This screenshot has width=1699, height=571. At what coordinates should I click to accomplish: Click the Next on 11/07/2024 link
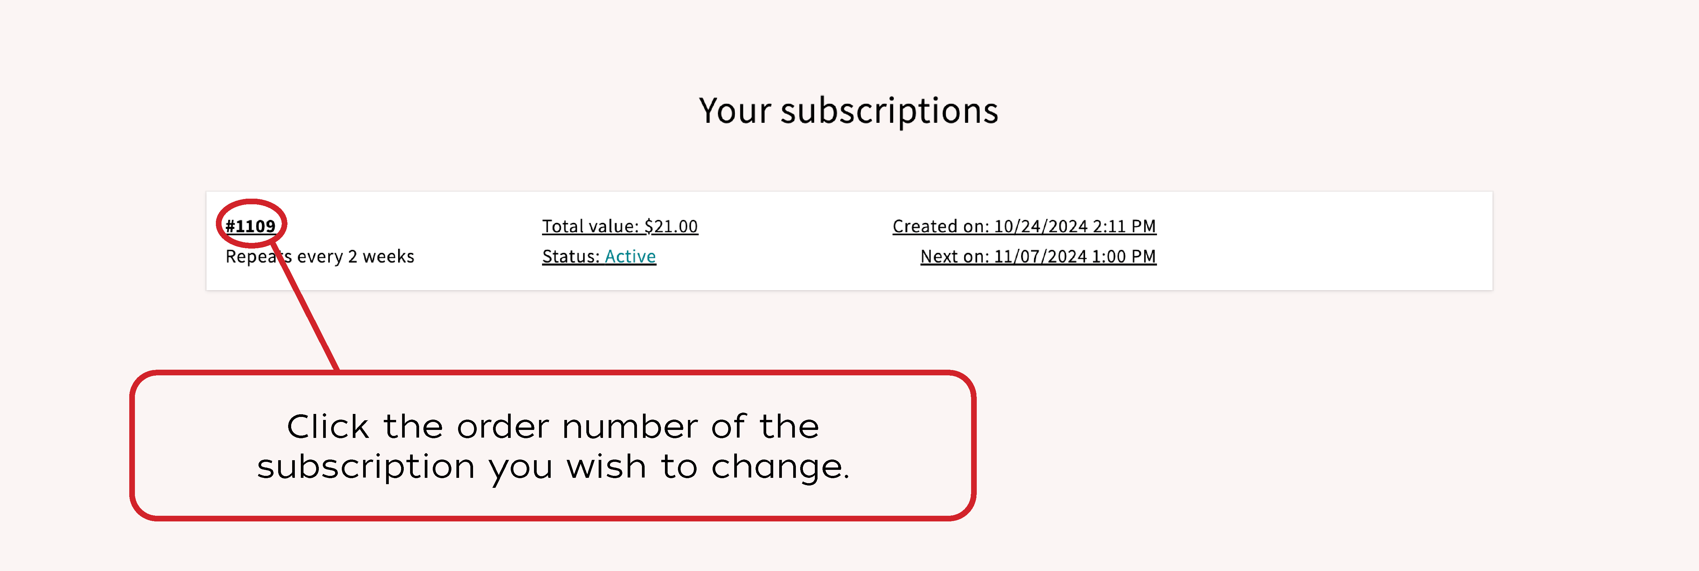pos(1037,256)
